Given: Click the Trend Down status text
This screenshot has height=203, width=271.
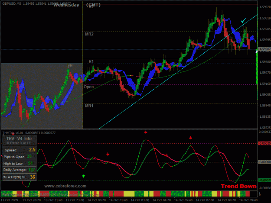Looking at the screenshot, I should [238, 186].
